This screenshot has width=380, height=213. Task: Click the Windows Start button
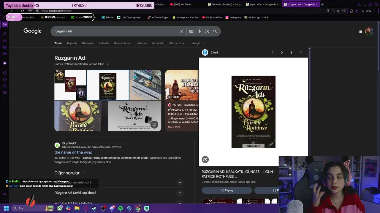point(6,208)
